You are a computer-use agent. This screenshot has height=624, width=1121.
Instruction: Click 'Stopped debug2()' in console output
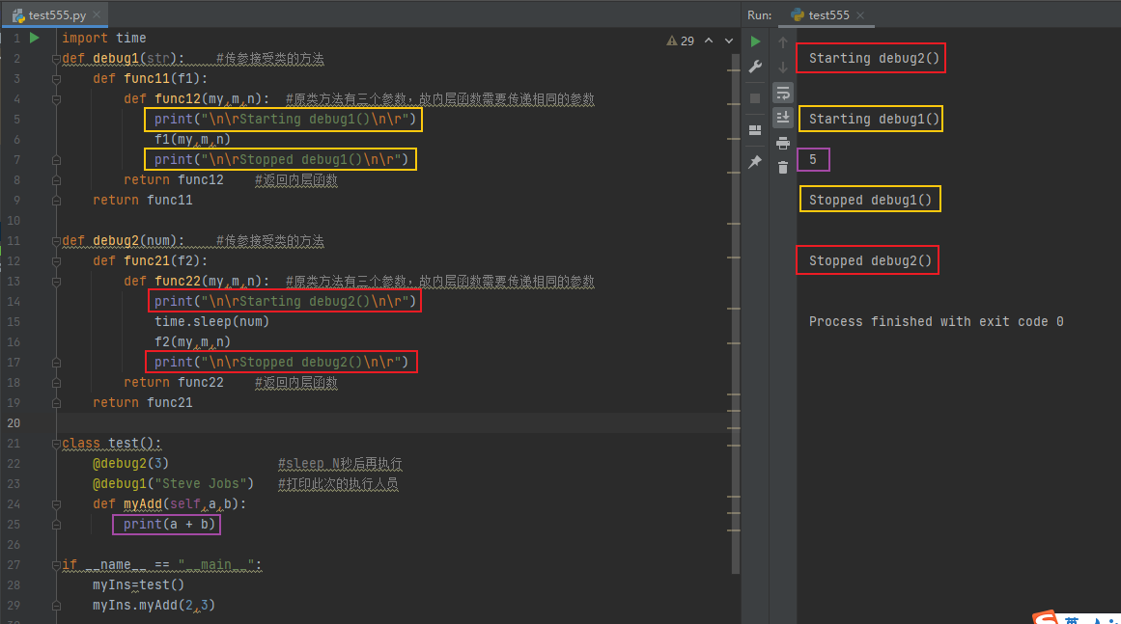pos(870,261)
